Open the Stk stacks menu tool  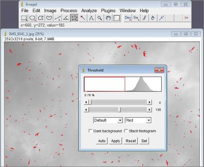coord(136,18)
